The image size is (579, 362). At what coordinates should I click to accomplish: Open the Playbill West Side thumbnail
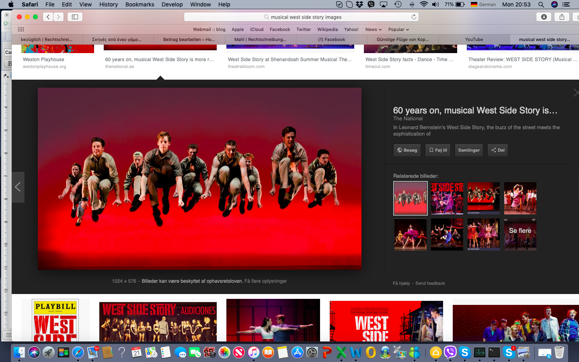[55, 320]
